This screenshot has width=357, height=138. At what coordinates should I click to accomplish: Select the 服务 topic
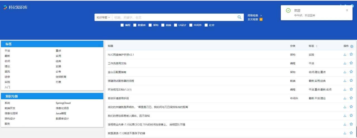7,124
